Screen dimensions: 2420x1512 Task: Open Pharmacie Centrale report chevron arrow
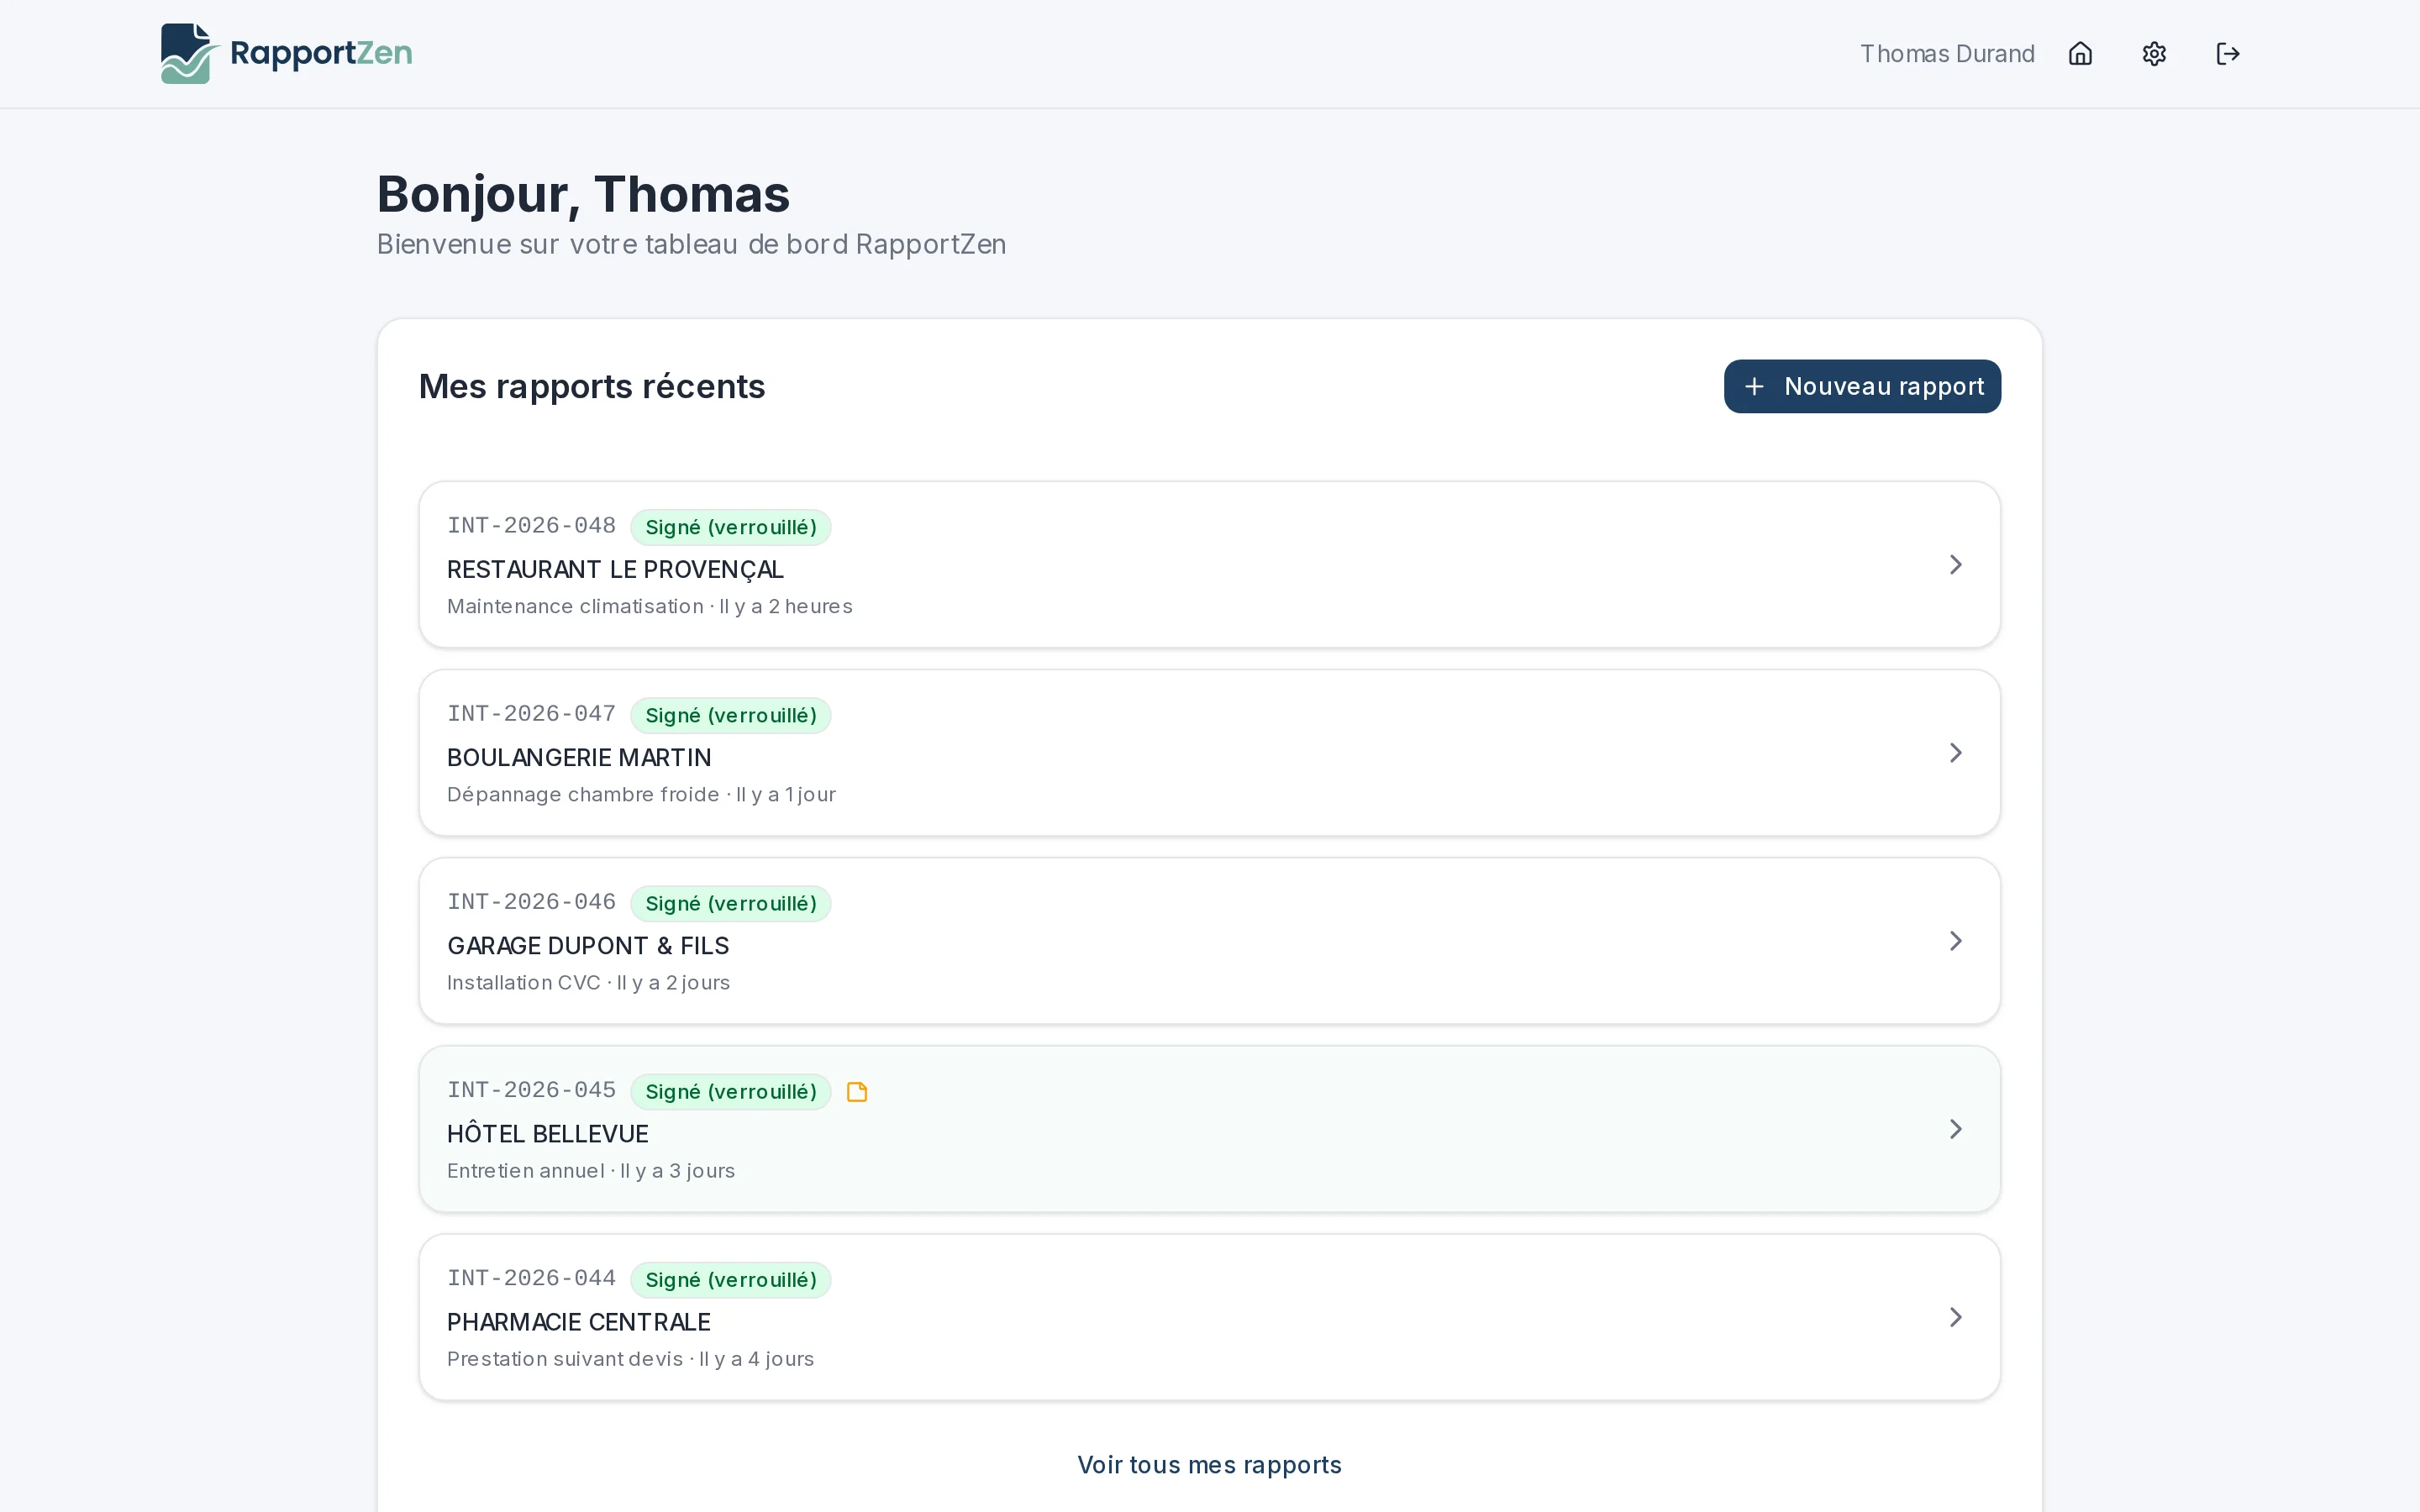pyautogui.click(x=1955, y=1317)
